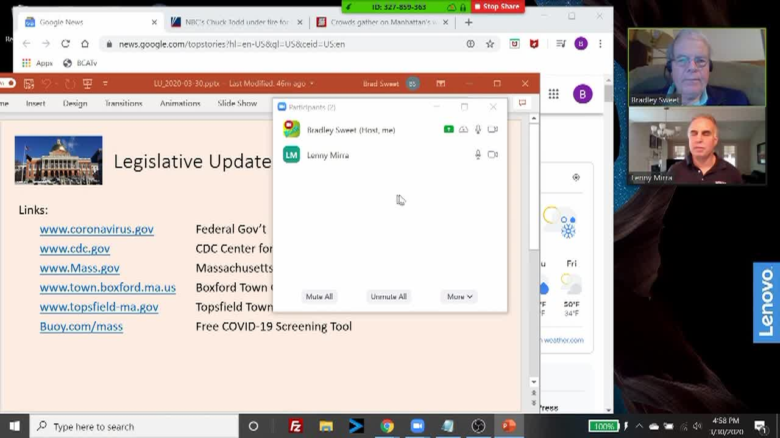This screenshot has height=438, width=780.
Task: Open PowerPoint ribbon display options icon
Action: pyautogui.click(x=441, y=83)
